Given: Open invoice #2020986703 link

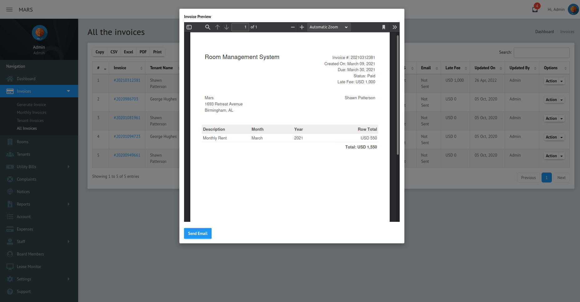Looking at the screenshot, I should [127, 99].
